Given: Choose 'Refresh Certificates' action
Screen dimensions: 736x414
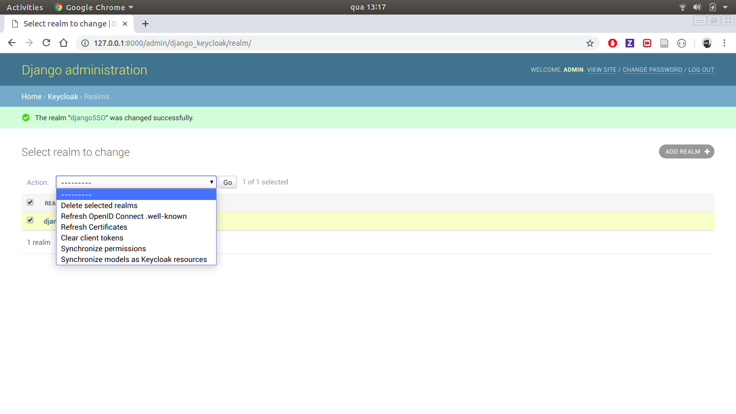Looking at the screenshot, I should 136,227.
